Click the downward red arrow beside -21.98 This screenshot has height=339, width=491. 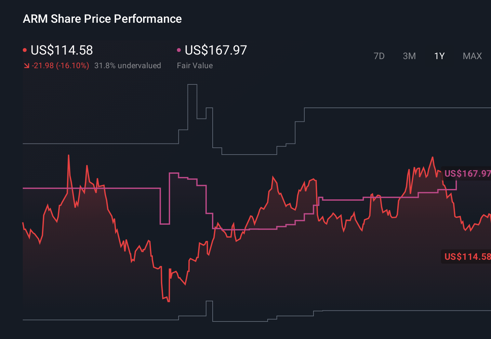(x=27, y=66)
